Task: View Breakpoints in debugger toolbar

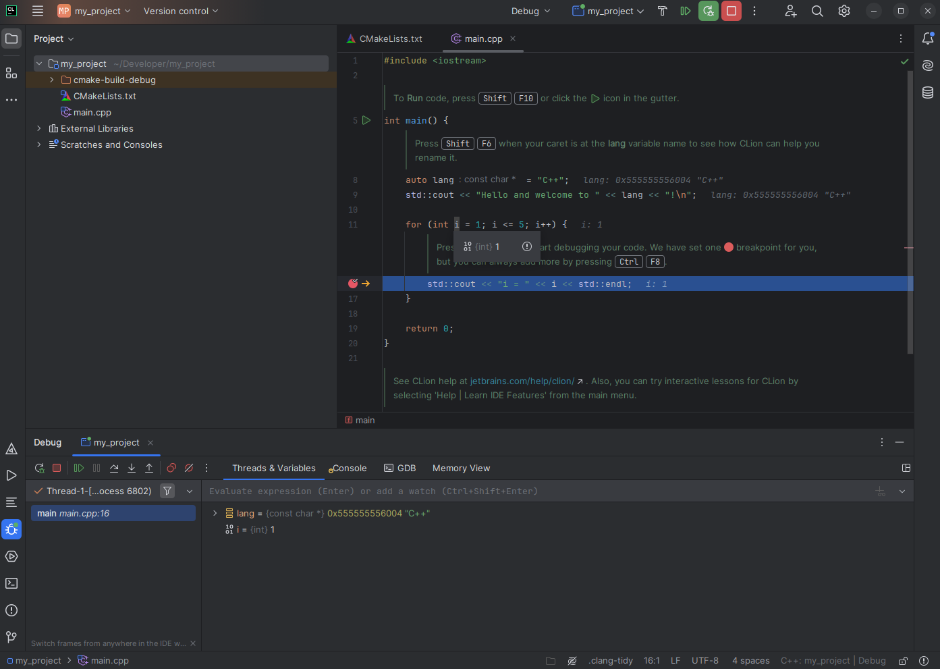Action: pyautogui.click(x=171, y=468)
